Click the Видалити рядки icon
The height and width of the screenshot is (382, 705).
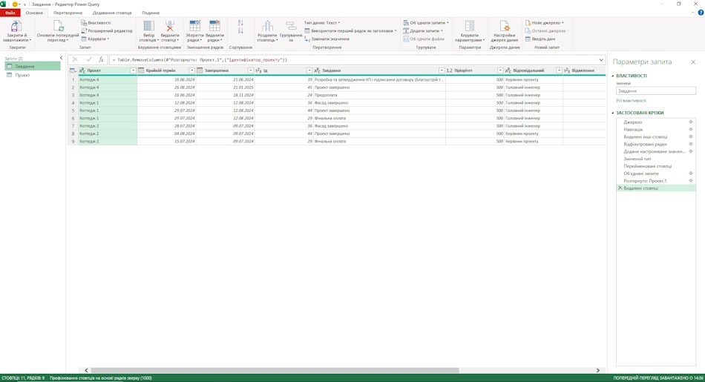(214, 26)
